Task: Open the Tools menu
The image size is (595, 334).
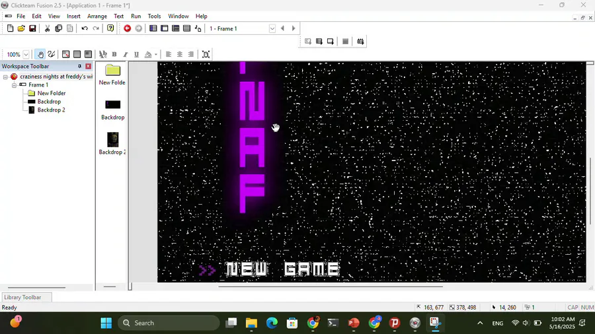Action: [154, 17]
